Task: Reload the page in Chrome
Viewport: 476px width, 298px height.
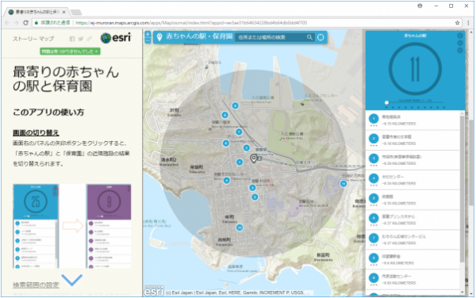Action: click(26, 23)
